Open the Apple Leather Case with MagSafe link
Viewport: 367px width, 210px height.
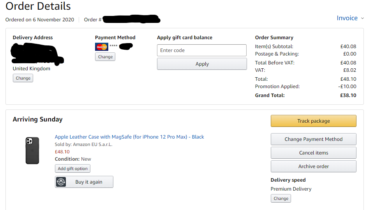click(x=129, y=137)
